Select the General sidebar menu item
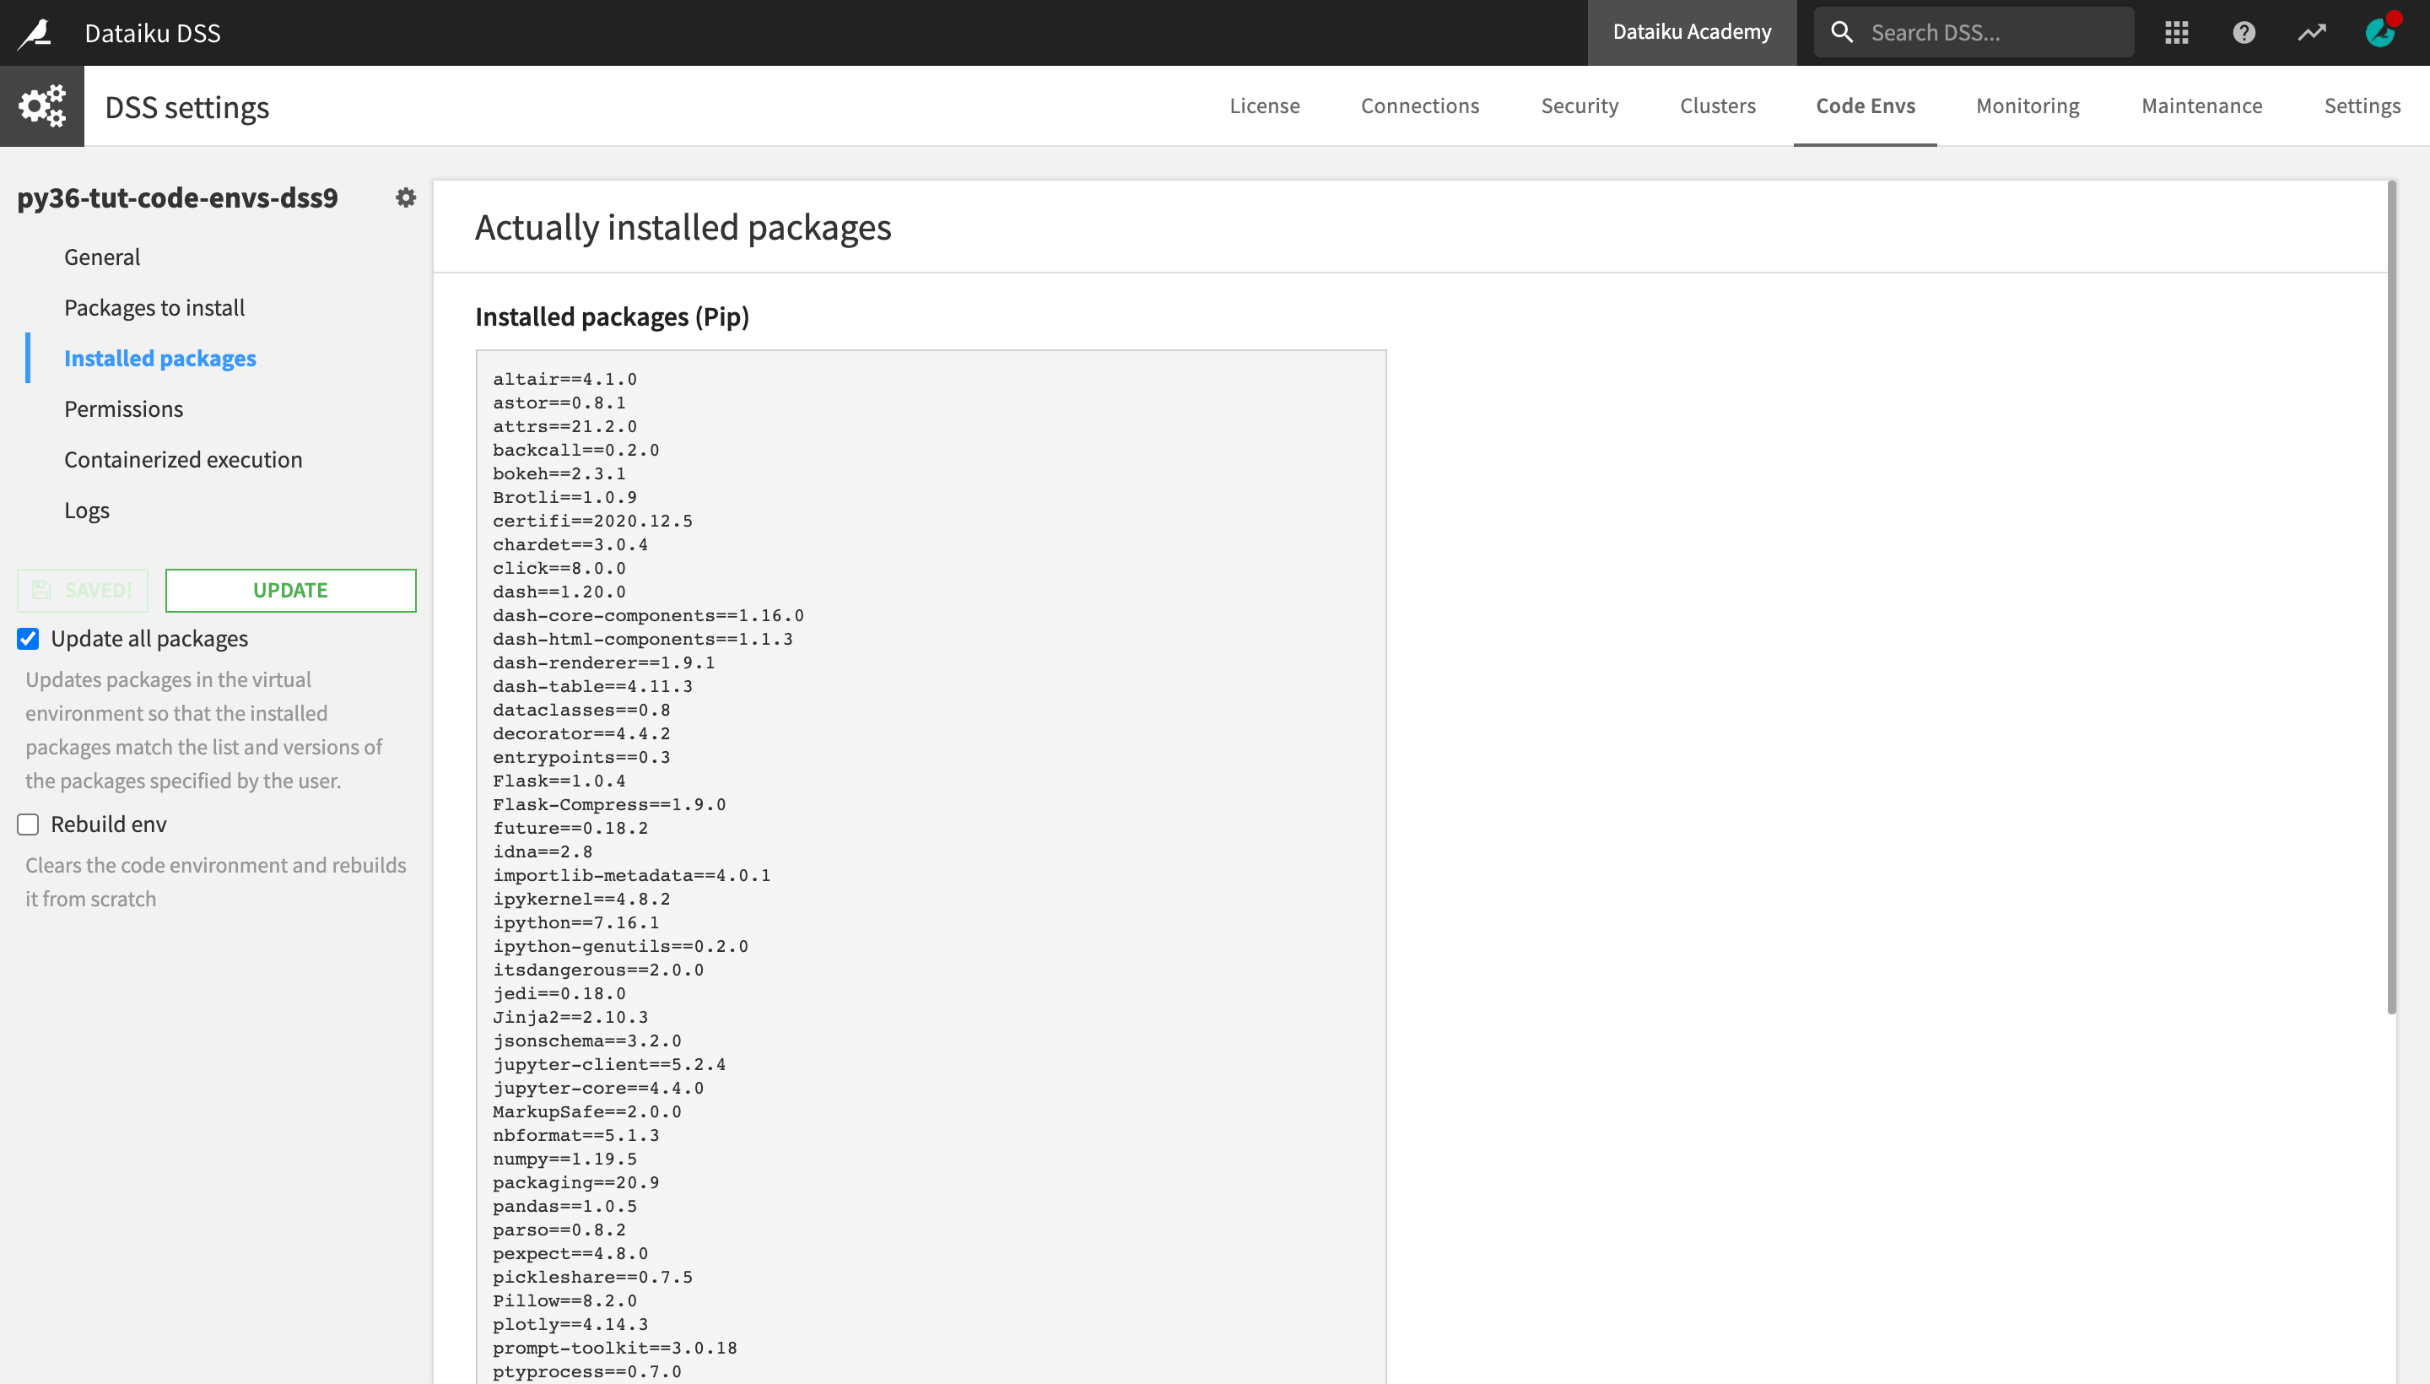 pyautogui.click(x=102, y=256)
